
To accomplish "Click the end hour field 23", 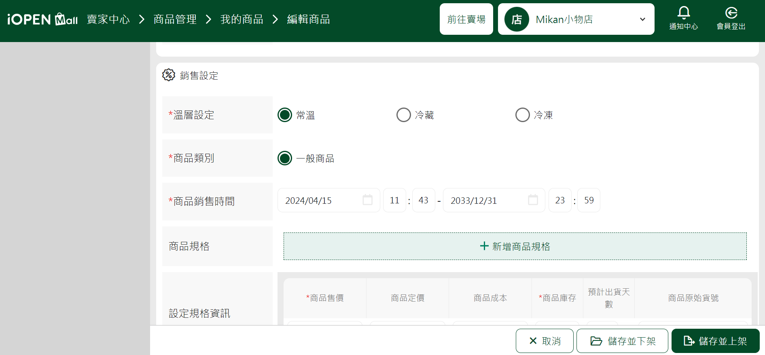I will [x=560, y=200].
